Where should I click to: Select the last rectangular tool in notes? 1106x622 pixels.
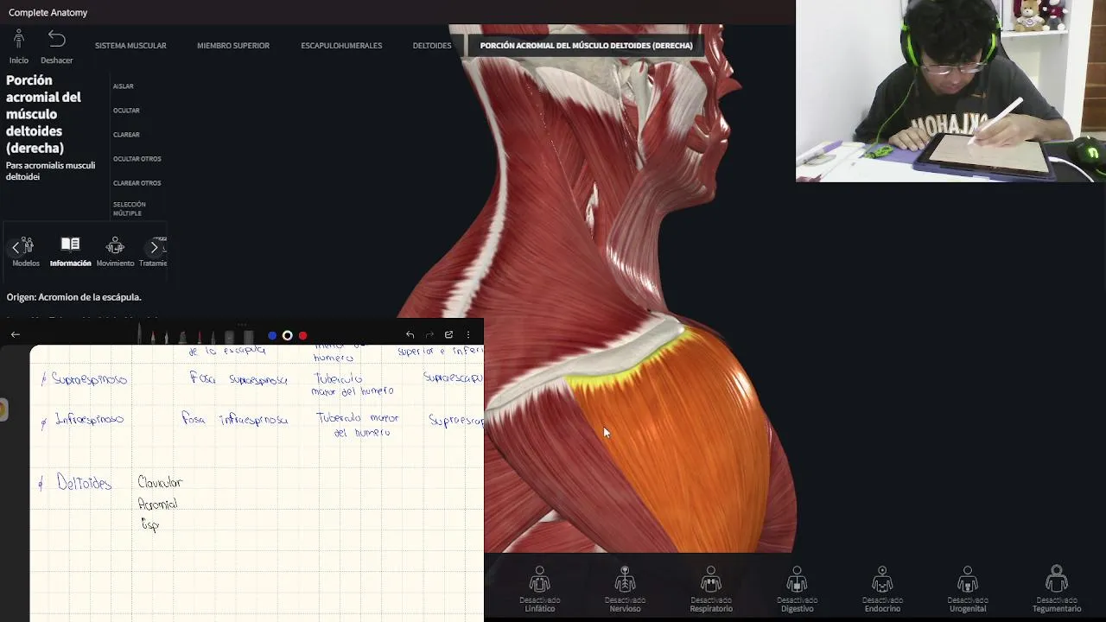pos(249,337)
